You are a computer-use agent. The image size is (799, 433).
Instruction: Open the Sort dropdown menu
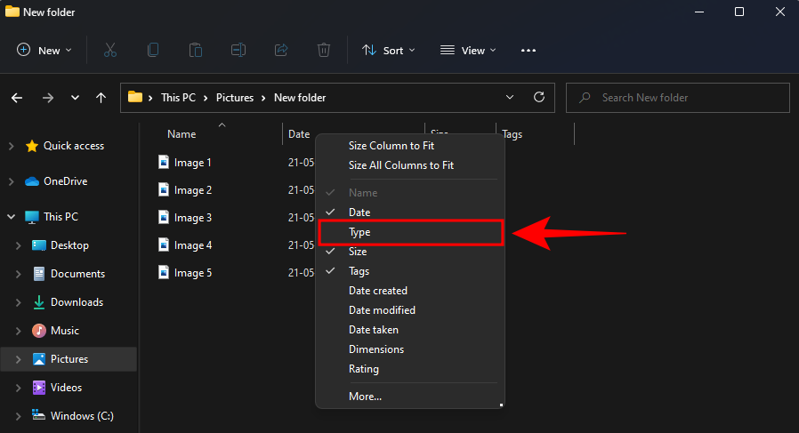tap(389, 51)
